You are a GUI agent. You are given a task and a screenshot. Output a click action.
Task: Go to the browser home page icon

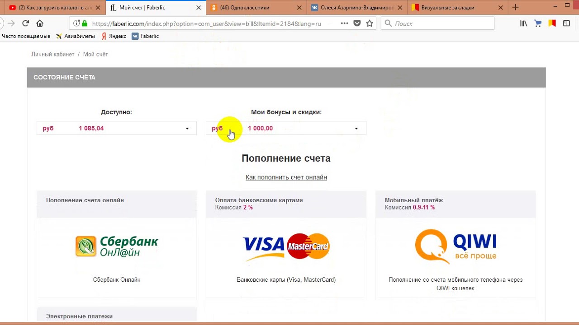[40, 23]
